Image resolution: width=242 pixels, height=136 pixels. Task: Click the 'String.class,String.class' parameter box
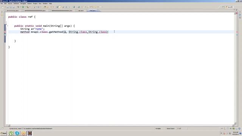click(88, 32)
